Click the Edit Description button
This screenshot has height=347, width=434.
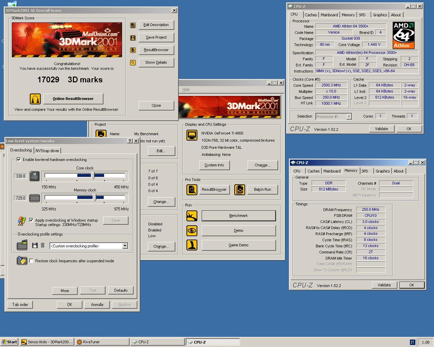point(156,25)
